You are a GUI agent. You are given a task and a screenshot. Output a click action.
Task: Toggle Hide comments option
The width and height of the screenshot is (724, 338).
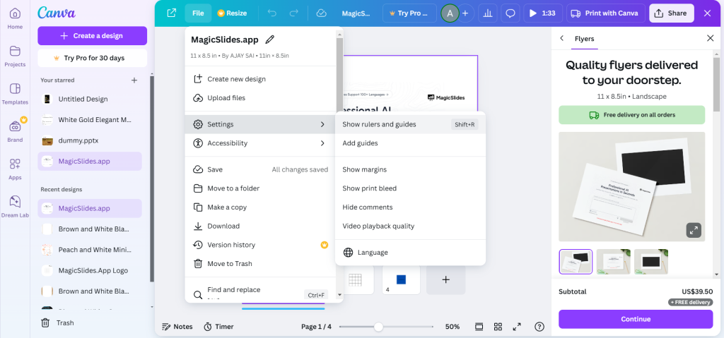(411, 207)
